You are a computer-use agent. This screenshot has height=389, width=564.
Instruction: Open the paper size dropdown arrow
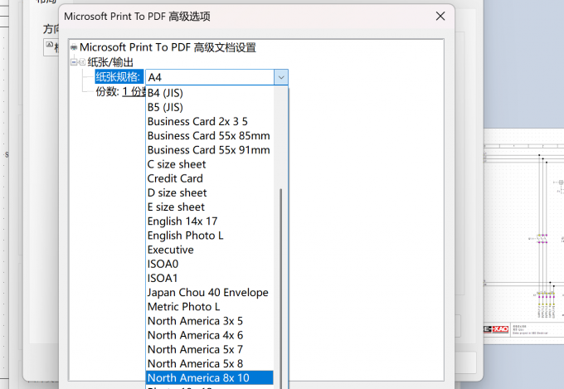[x=281, y=77]
